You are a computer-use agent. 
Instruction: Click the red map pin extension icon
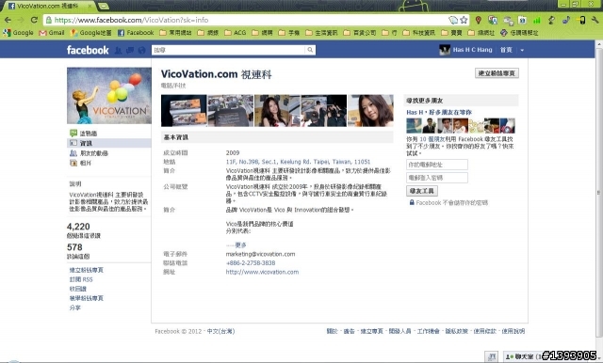pyautogui.click(x=478, y=20)
